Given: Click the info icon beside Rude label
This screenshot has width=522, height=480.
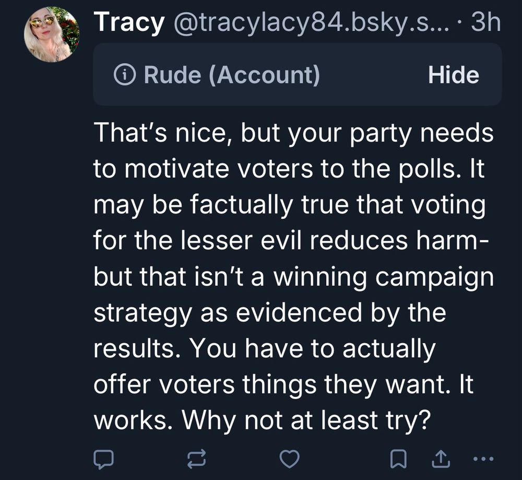Looking at the screenshot, I should coord(123,75).
